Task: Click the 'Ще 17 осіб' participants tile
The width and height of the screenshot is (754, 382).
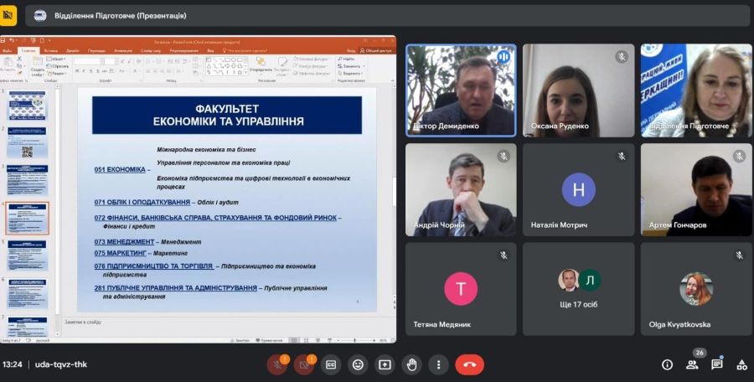Action: coord(578,288)
